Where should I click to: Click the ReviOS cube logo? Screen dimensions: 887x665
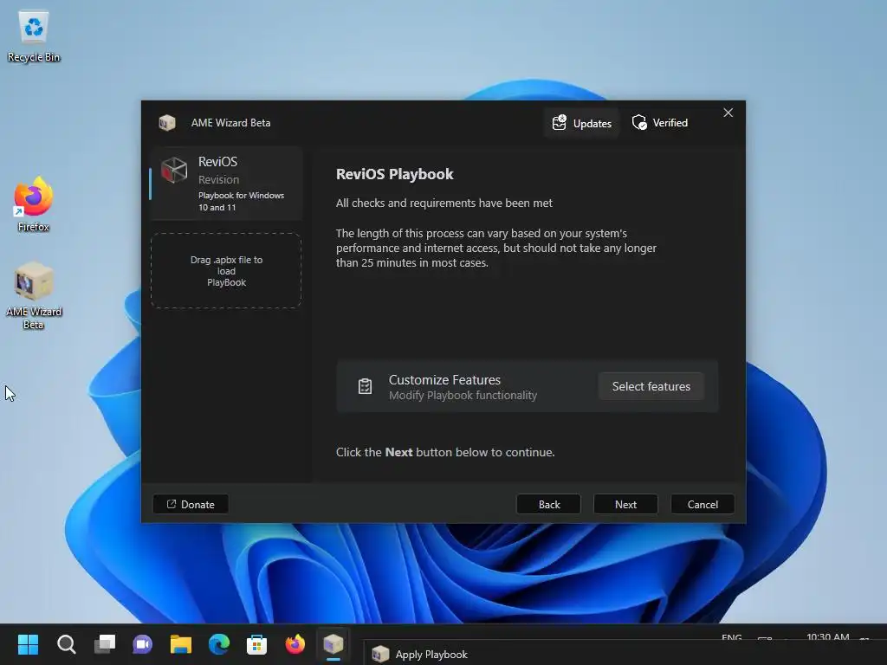coord(174,170)
